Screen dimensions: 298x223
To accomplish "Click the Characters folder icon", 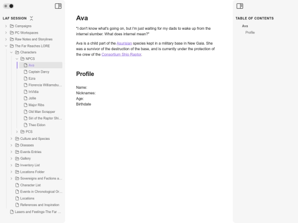I will point(17,52).
